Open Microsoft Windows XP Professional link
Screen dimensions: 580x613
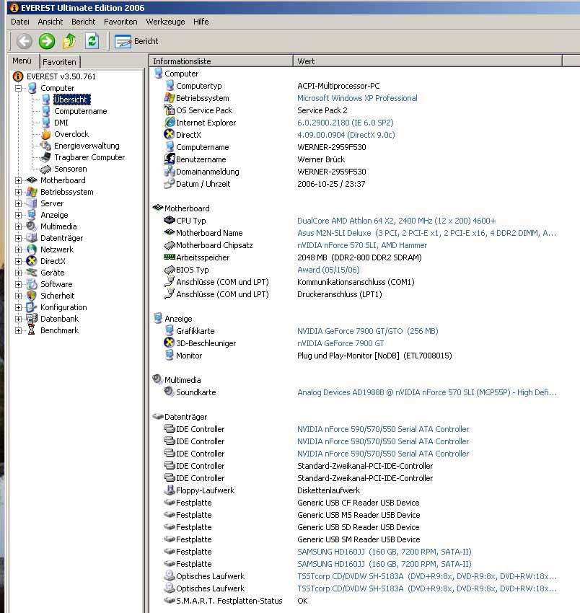pyautogui.click(x=357, y=98)
